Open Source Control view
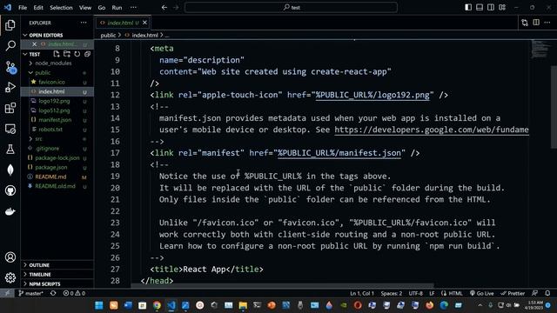Image resolution: width=557 pixels, height=313 pixels. click(x=10, y=67)
